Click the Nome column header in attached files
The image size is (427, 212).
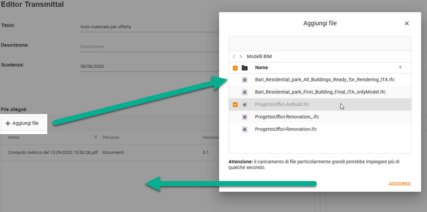click(13, 138)
